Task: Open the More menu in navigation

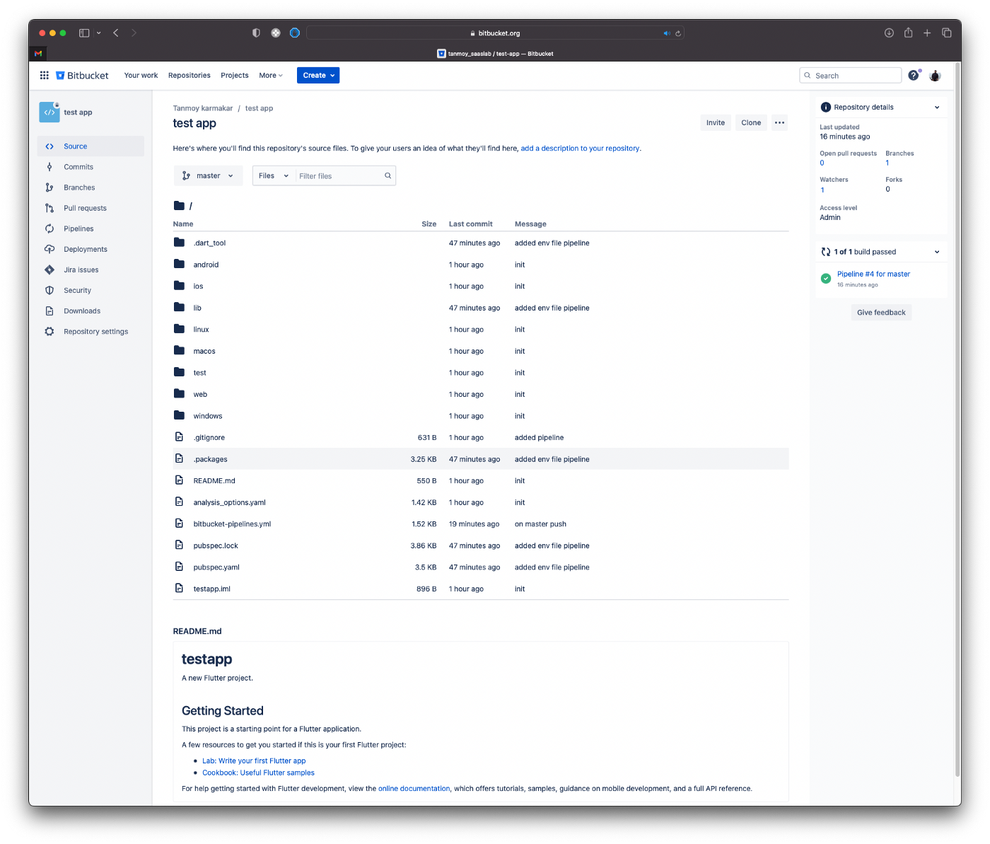Action: pos(270,75)
